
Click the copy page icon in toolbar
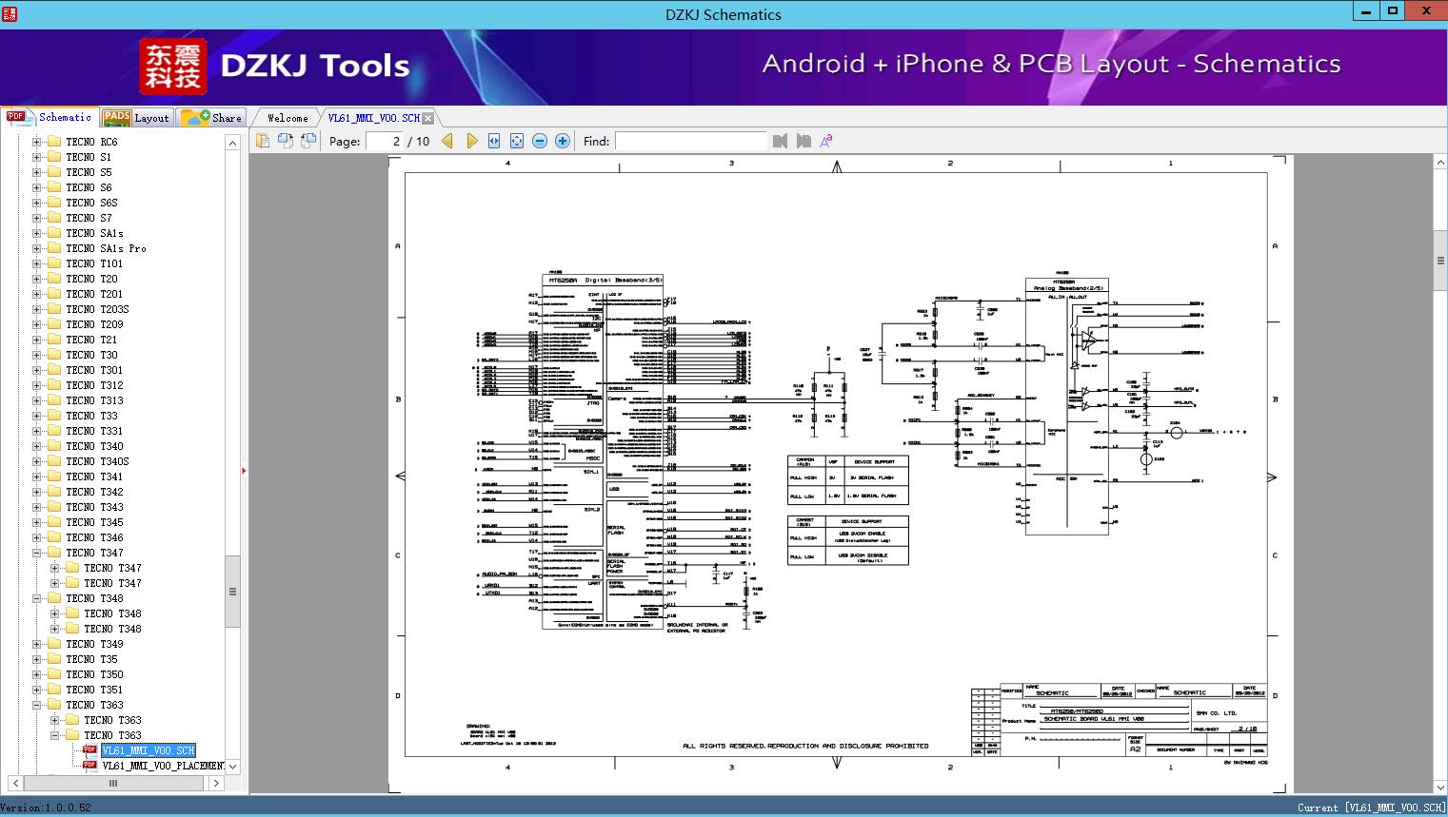263,141
